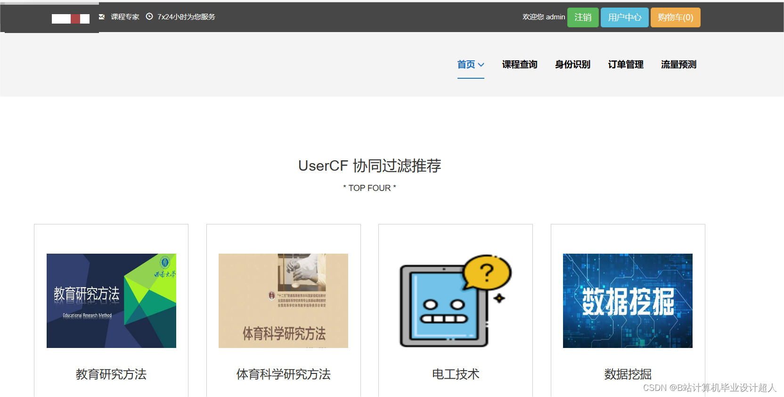This screenshot has height=397, width=784.
Task: Open the 数据挖掘 course cover image
Action: click(628, 301)
